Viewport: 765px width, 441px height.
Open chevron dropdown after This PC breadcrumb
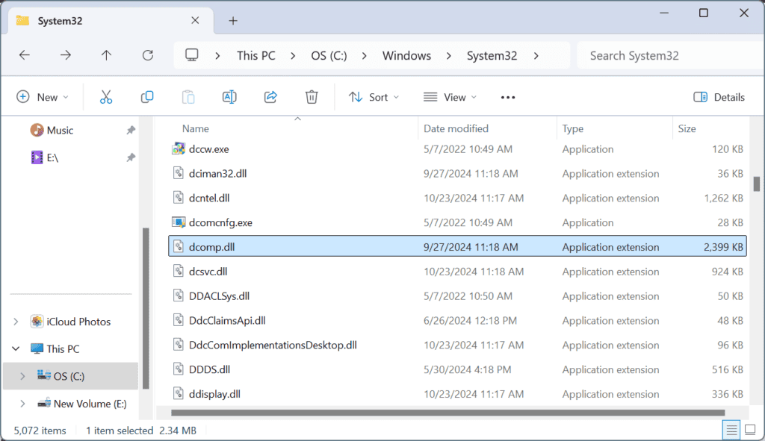(x=293, y=56)
